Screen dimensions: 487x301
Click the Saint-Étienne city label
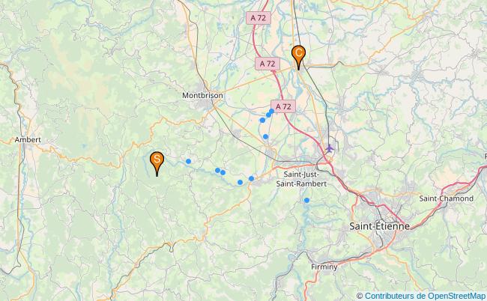(380, 226)
